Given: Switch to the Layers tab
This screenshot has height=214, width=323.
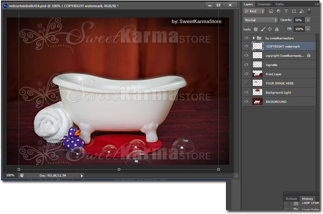Looking at the screenshot, I should coord(248,4).
